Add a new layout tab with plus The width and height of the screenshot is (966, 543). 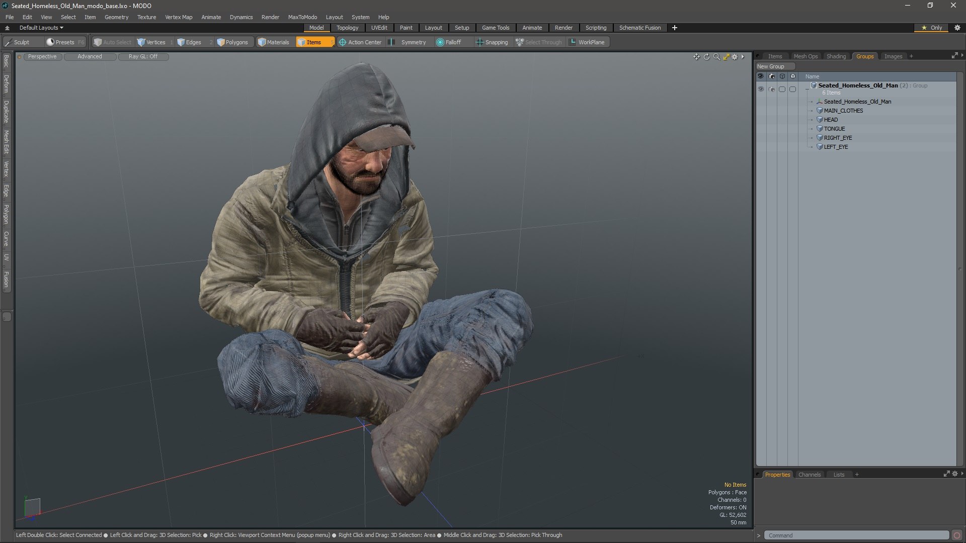coord(674,28)
